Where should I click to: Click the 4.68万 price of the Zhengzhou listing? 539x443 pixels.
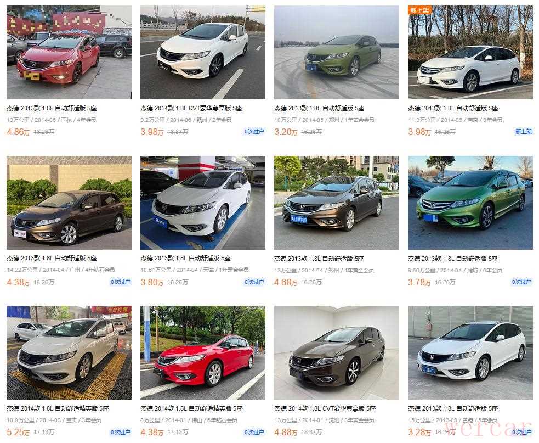click(x=286, y=283)
